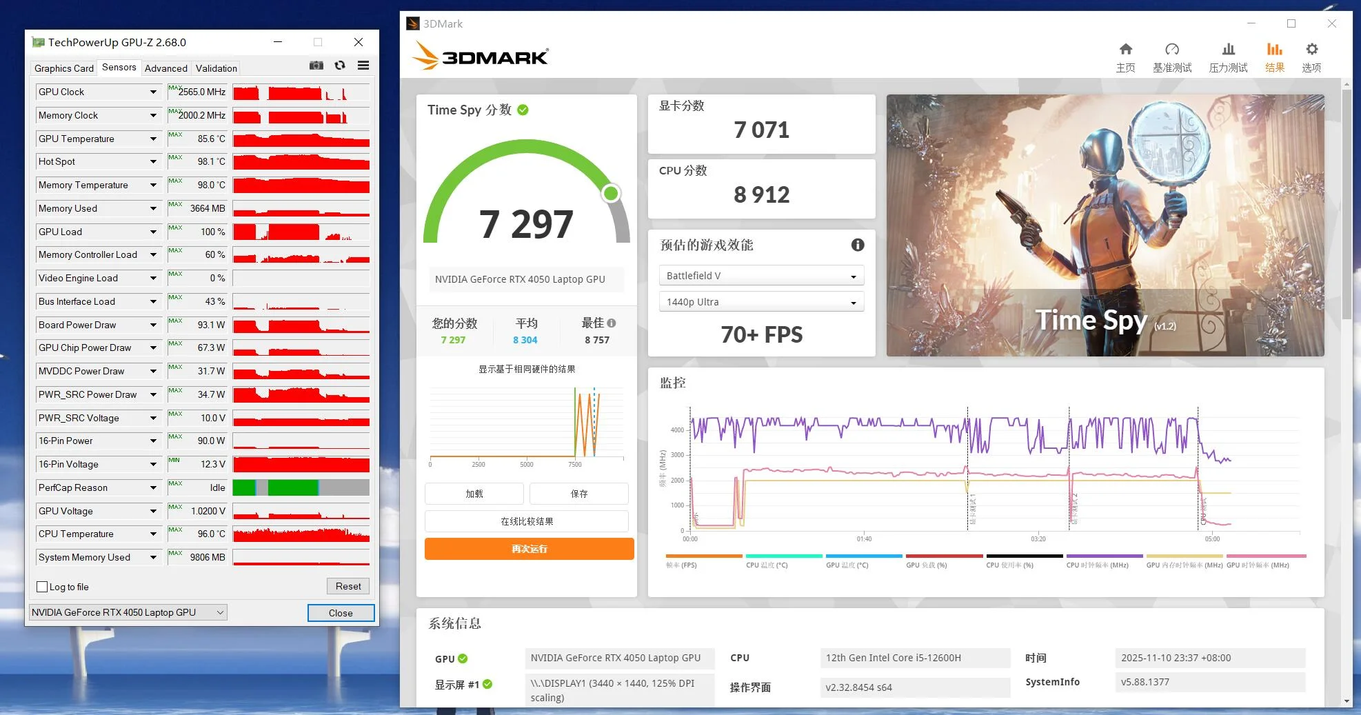Switch to the Graphics Card tab
Screen dimensions: 1361x715
coord(63,68)
